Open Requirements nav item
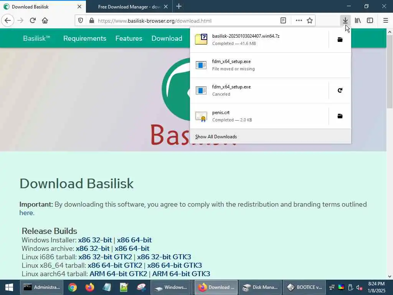Screen dimensions: 393x295 click(x=85, y=38)
